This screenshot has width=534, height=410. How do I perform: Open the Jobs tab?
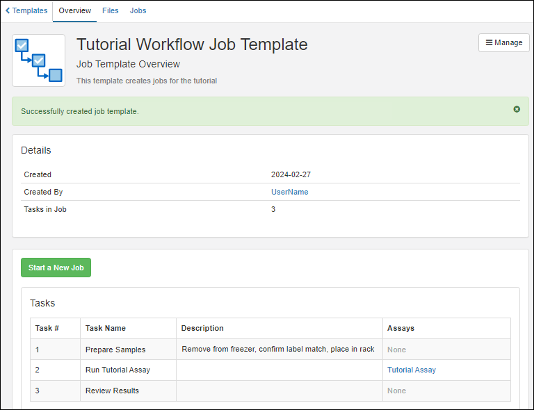coord(138,10)
